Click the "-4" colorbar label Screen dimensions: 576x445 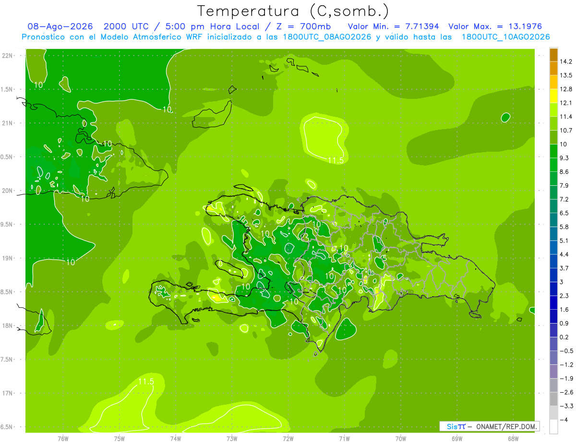564,420
